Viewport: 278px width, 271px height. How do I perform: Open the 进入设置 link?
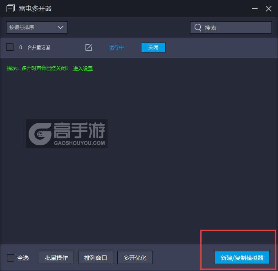pyautogui.click(x=83, y=68)
